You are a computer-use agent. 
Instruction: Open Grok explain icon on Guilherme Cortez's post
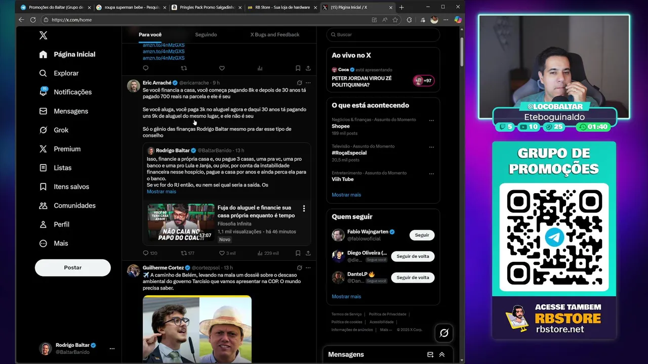pyautogui.click(x=299, y=267)
